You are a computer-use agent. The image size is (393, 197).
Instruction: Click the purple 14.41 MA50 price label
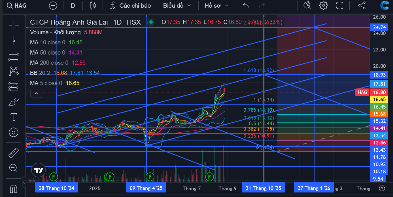(379, 128)
